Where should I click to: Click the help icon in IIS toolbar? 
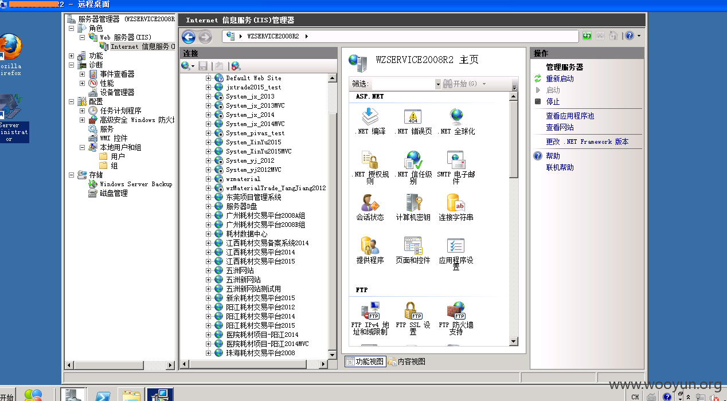point(630,36)
